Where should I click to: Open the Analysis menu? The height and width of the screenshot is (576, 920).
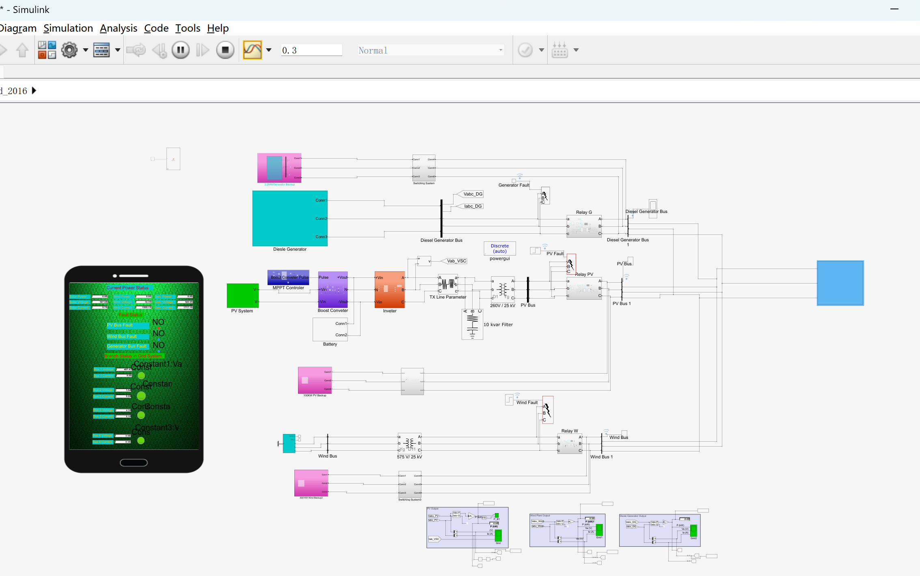tap(119, 28)
